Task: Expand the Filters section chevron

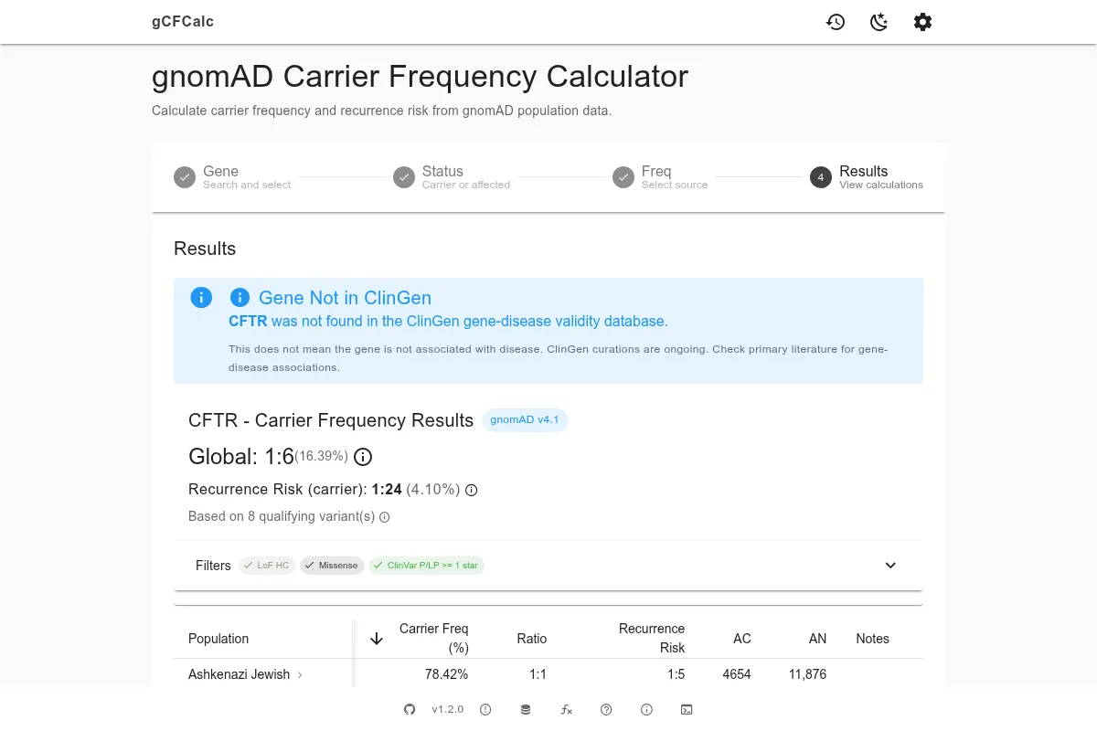Action: click(889, 565)
